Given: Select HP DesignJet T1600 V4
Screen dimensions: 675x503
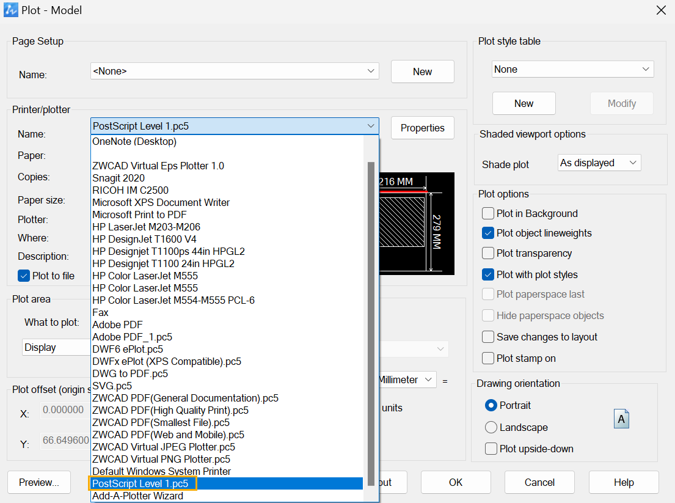Looking at the screenshot, I should tap(227, 239).
